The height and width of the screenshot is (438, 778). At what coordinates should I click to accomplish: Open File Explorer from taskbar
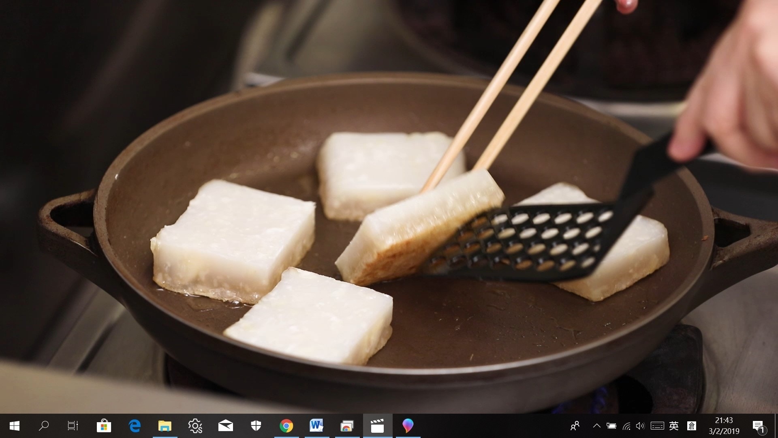tap(165, 426)
